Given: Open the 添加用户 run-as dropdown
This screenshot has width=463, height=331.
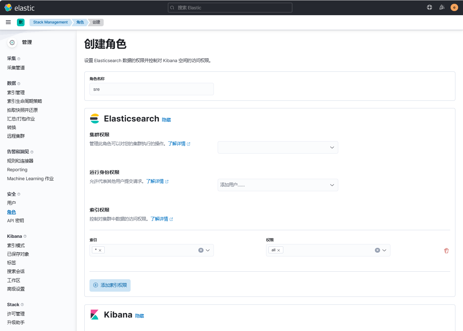Looking at the screenshot, I should pyautogui.click(x=332, y=185).
